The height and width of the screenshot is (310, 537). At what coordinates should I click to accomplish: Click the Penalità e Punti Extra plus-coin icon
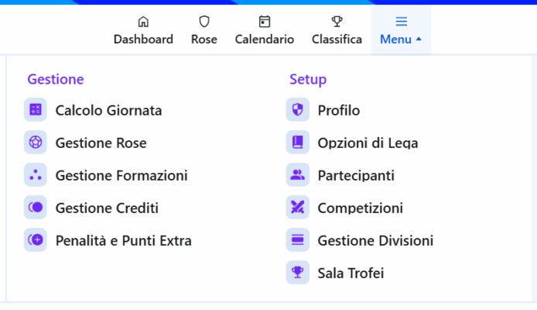36,240
